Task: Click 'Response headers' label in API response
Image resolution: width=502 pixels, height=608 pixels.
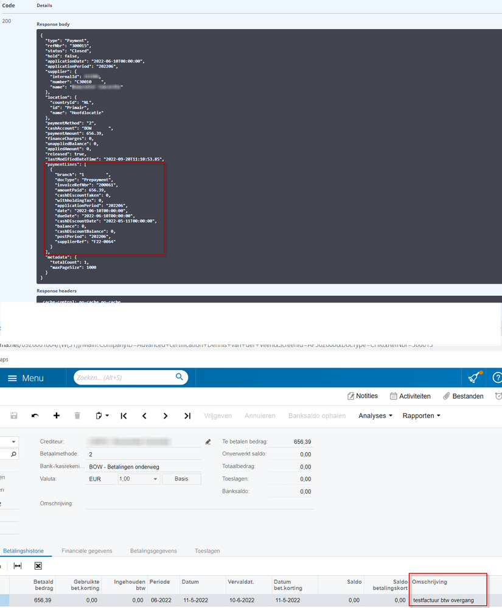Action: coord(57,291)
